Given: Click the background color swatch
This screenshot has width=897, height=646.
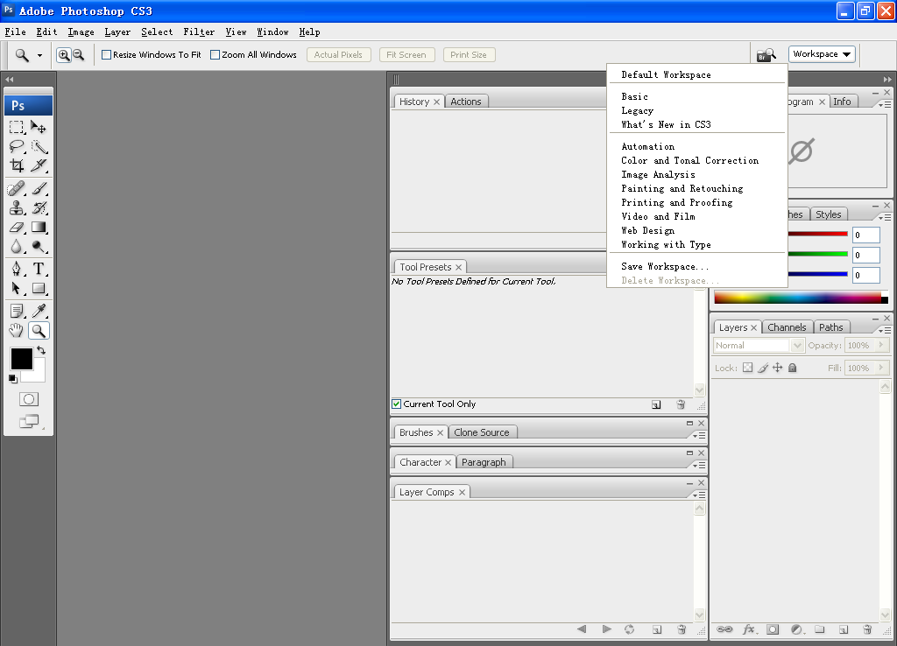Looking at the screenshot, I should click(x=39, y=375).
